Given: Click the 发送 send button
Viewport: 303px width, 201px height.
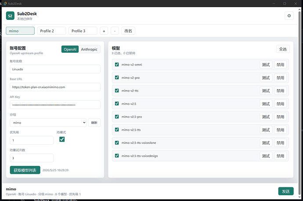Looking at the screenshot, I should (x=286, y=191).
